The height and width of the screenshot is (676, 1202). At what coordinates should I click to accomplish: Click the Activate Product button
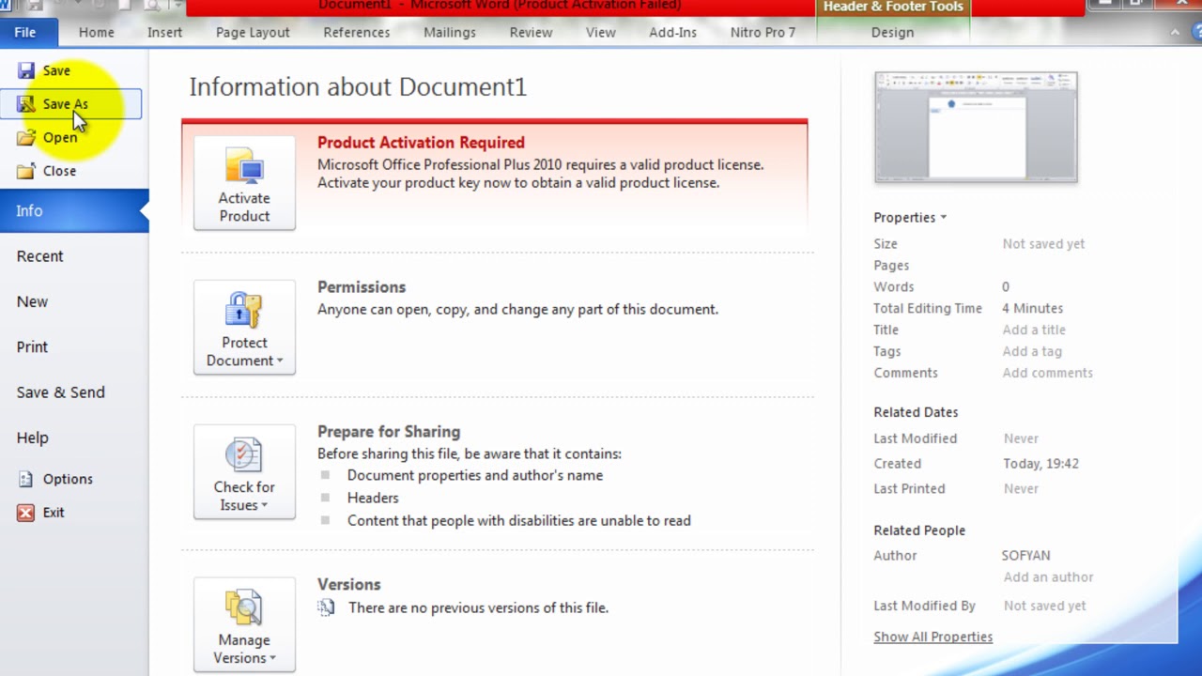pyautogui.click(x=244, y=183)
